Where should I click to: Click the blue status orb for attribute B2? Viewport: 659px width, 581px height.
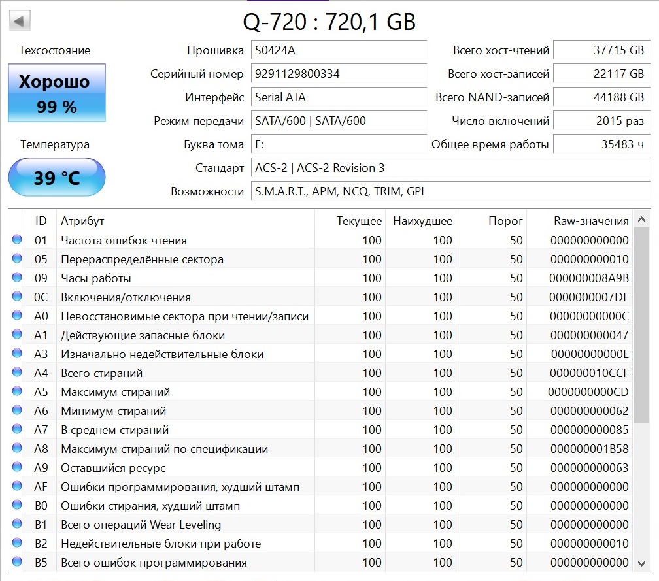coord(17,542)
